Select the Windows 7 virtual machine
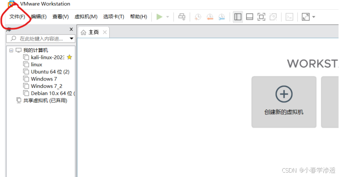Viewport: 339px width, 177px height. coord(44,79)
